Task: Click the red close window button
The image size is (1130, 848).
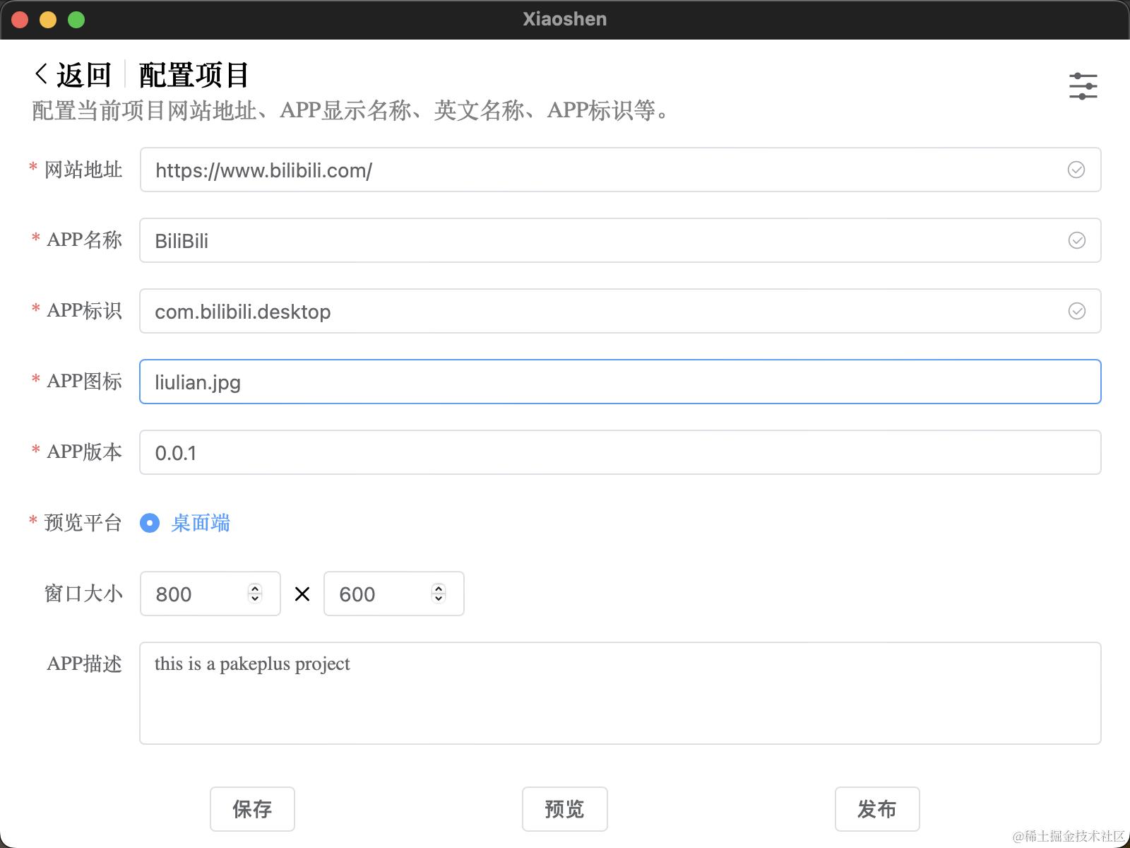Action: 20,20
